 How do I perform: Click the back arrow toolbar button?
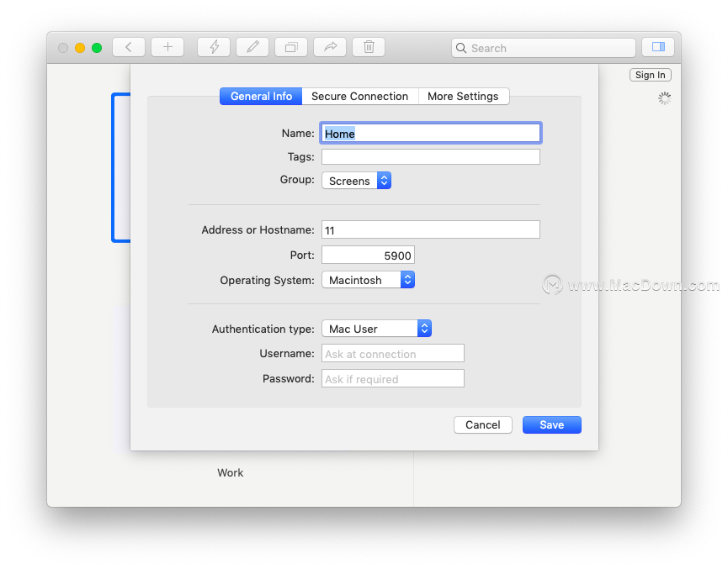(x=129, y=47)
